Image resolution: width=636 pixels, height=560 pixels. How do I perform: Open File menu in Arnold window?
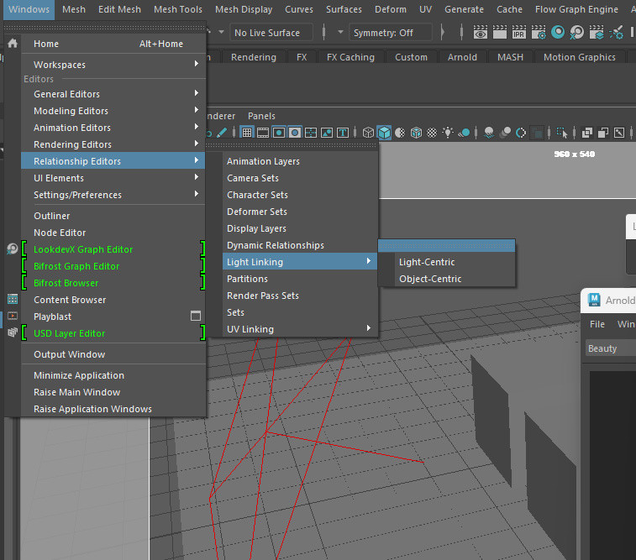tap(597, 324)
